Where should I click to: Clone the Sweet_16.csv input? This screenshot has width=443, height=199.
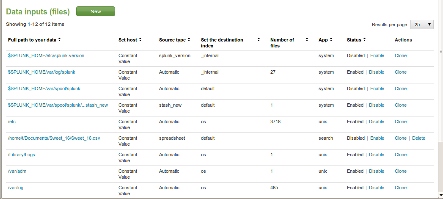tap(401, 138)
